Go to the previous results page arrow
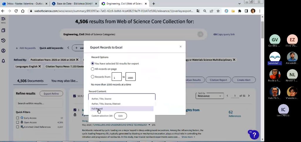This screenshot has height=142, width=301. pos(227,96)
